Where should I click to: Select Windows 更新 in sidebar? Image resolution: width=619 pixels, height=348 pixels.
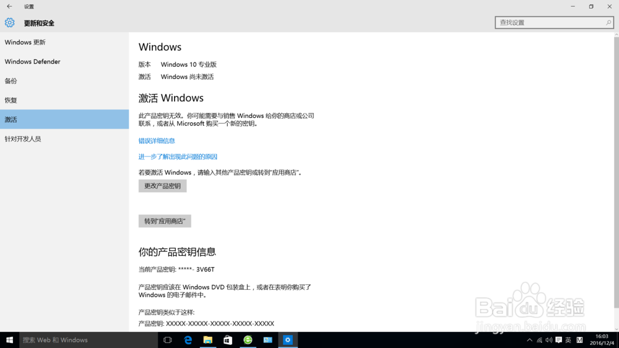(64, 42)
